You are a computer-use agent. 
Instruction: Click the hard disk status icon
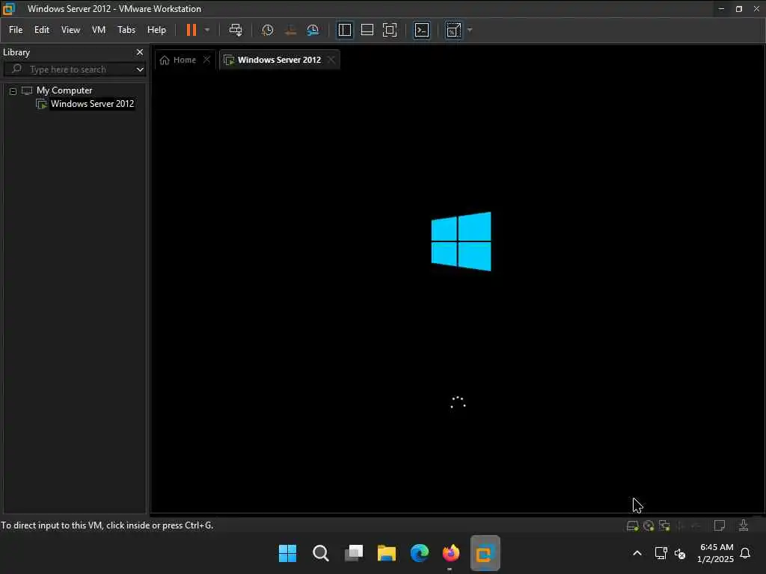[632, 525]
